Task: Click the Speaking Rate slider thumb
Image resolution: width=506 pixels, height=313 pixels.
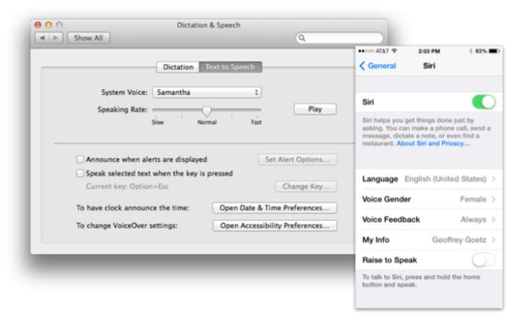Action: pyautogui.click(x=207, y=111)
